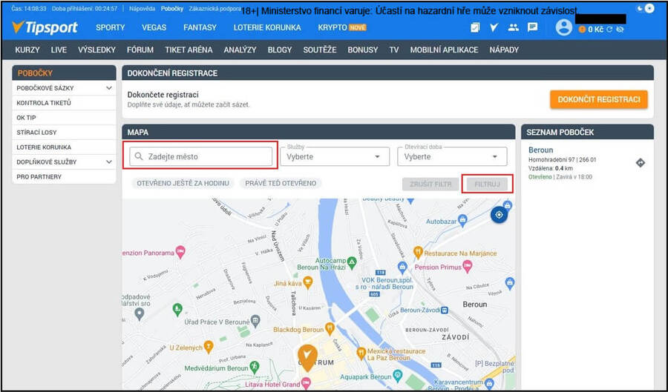Image resolution: width=668 pixels, height=392 pixels.
Task: Click Blackdog Beroun map marker
Action: pyautogui.click(x=329, y=329)
